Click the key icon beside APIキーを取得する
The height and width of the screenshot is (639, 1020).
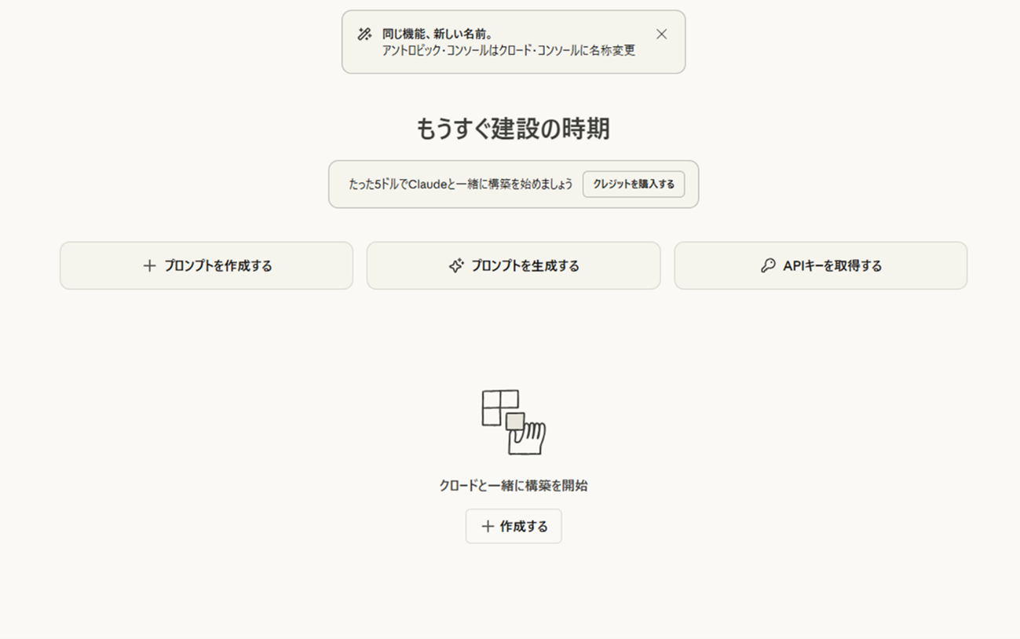pos(768,266)
